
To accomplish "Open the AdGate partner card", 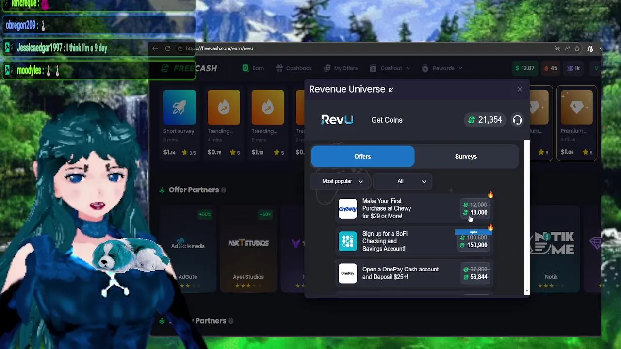I will tap(188, 249).
